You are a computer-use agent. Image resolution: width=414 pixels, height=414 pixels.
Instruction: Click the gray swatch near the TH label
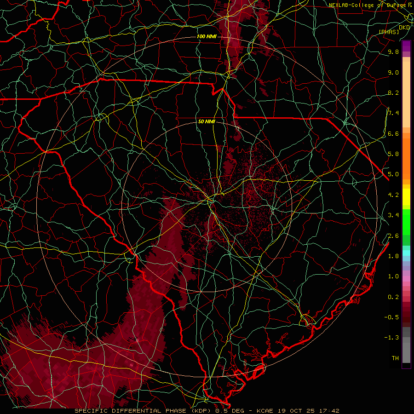406,352
